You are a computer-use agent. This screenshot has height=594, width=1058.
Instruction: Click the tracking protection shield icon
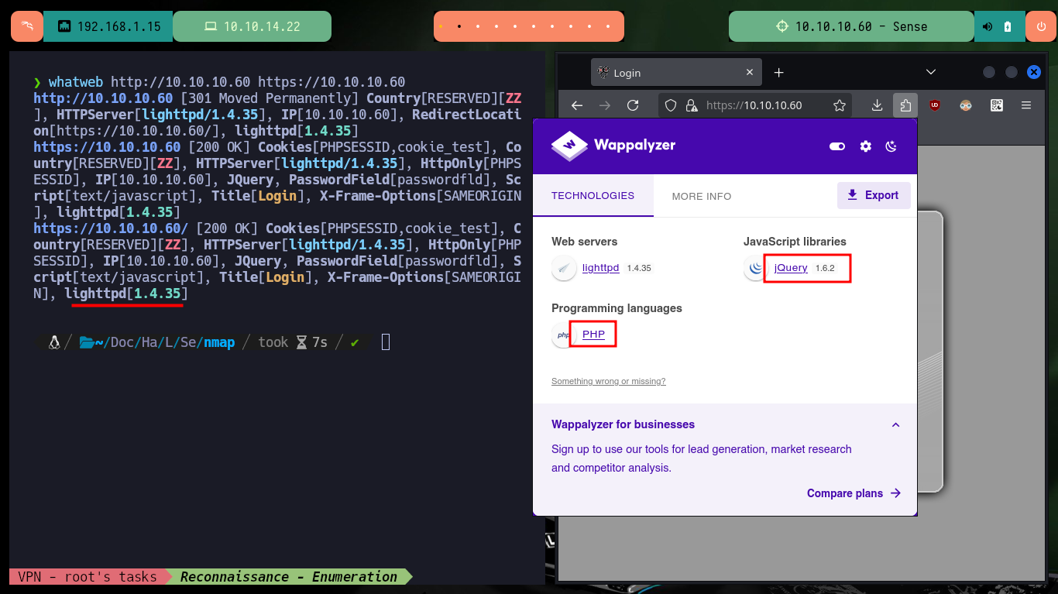tap(672, 105)
